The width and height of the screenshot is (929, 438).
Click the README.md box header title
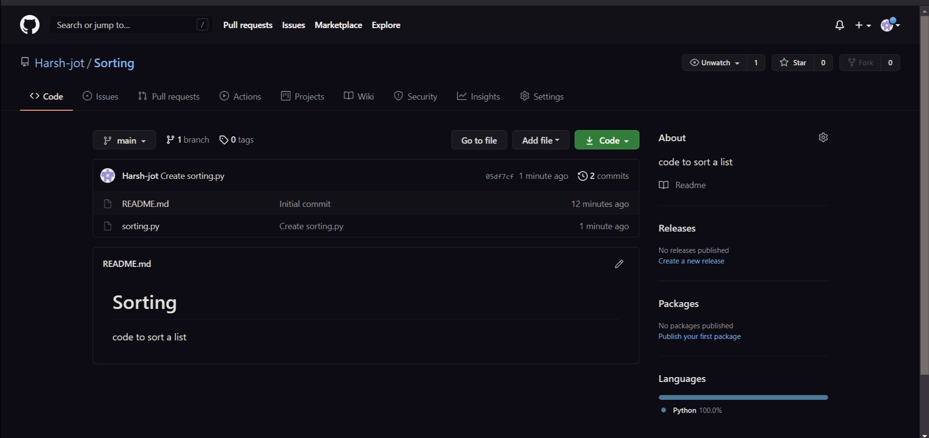coord(127,264)
